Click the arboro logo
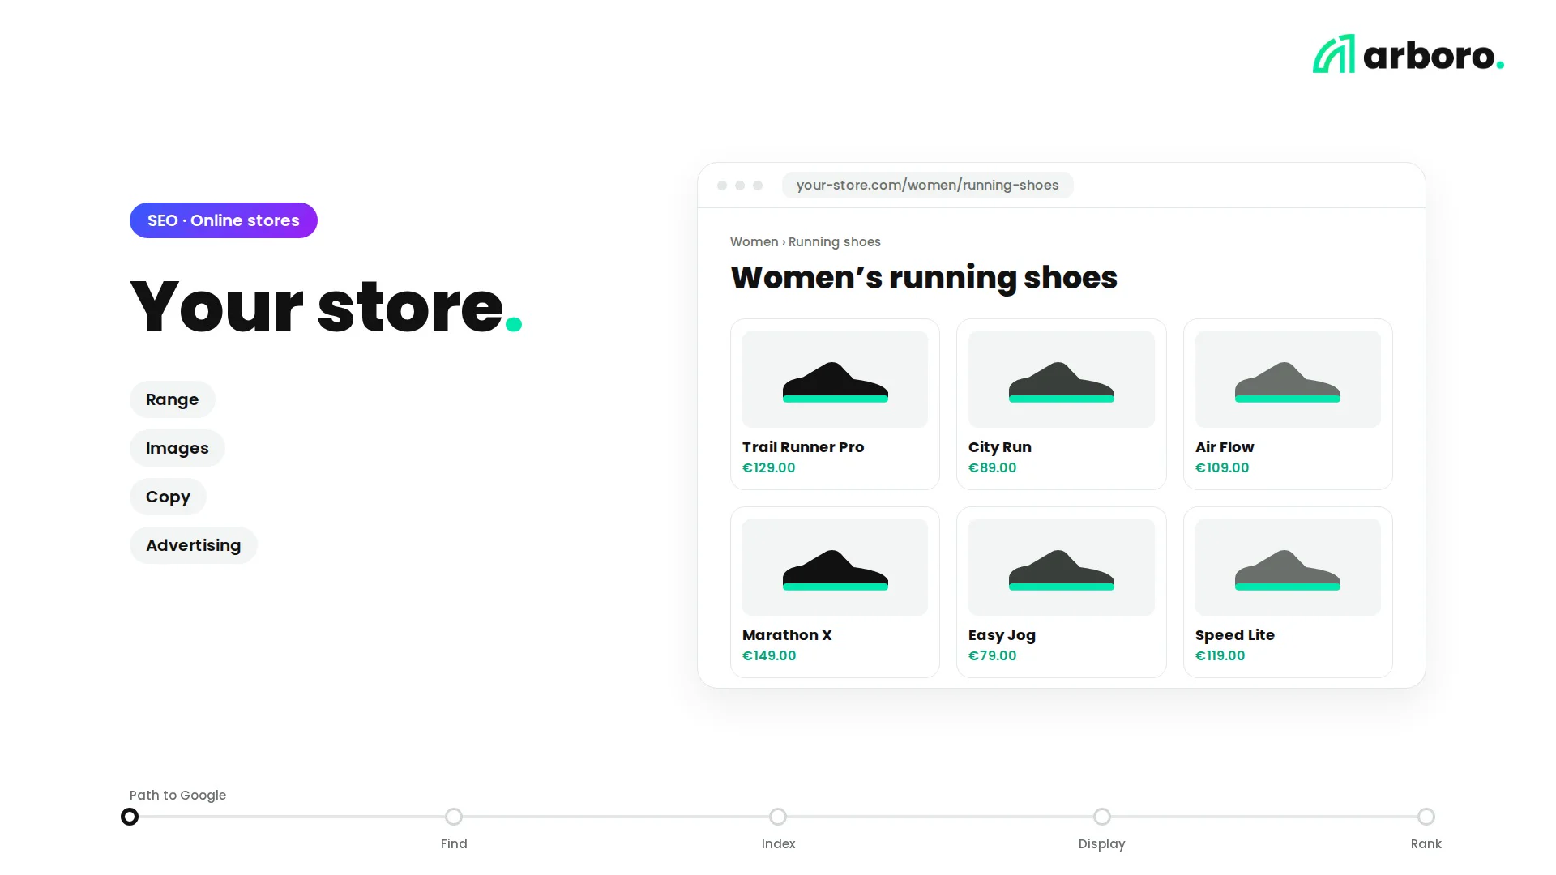Screen dimensions: 1556x875 [1409, 54]
